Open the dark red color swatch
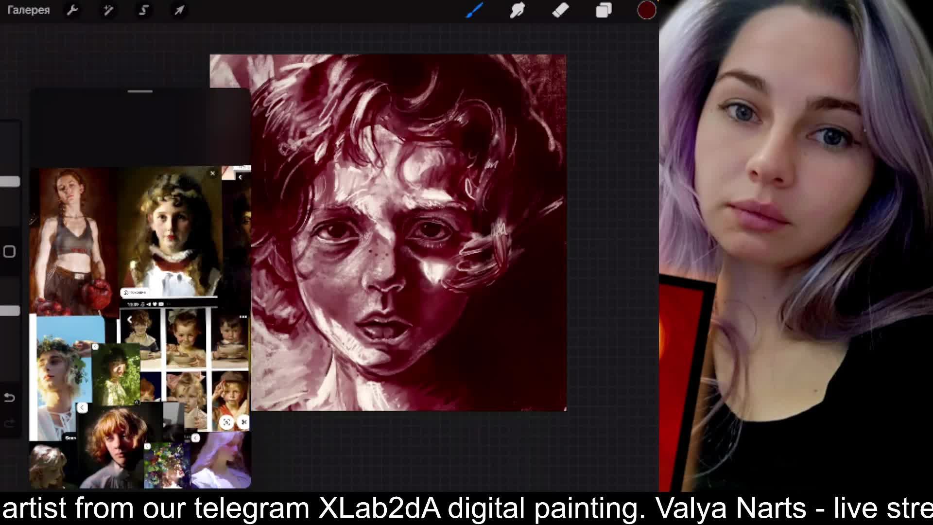 [646, 10]
